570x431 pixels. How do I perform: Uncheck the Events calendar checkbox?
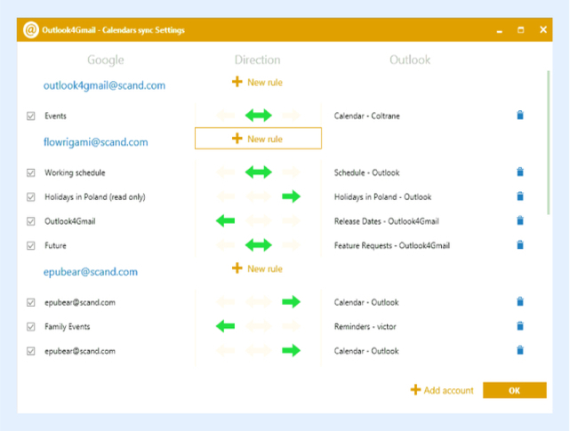click(31, 116)
